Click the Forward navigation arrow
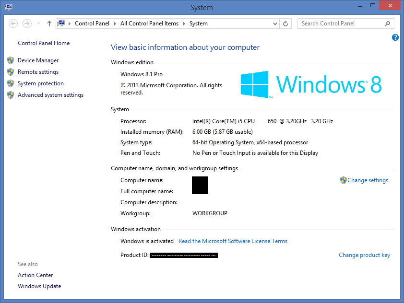 [x=27, y=23]
